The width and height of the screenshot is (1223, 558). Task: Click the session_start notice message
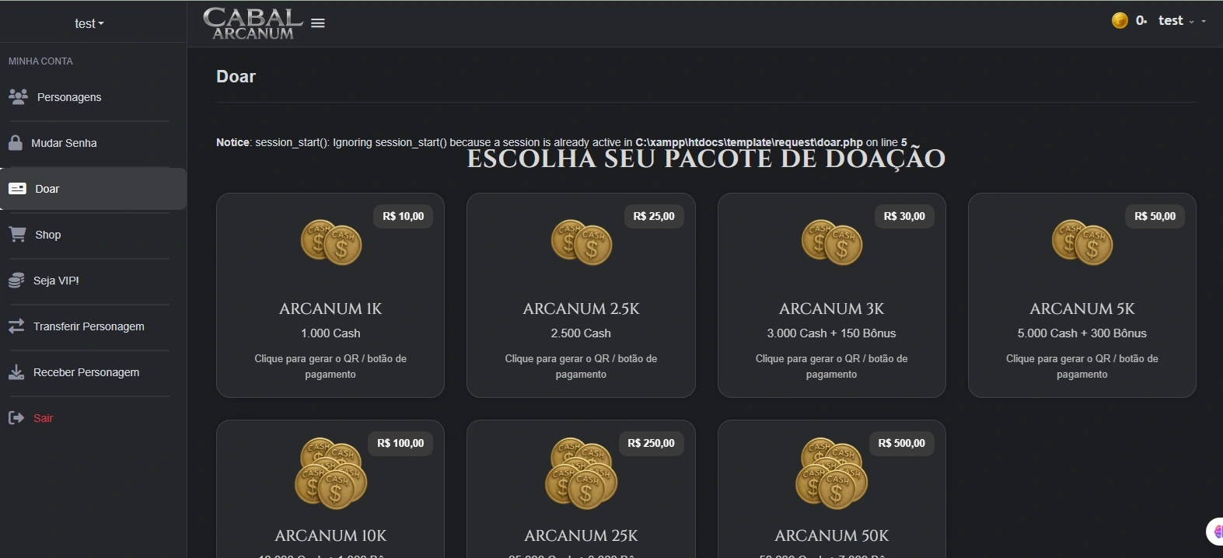coord(561,142)
